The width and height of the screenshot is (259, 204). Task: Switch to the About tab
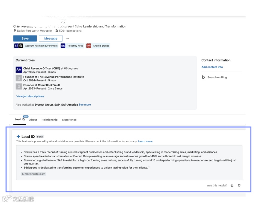pyautogui.click(x=33, y=120)
